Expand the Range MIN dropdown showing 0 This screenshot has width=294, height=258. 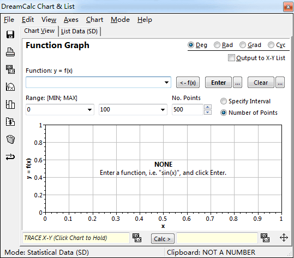[89, 109]
